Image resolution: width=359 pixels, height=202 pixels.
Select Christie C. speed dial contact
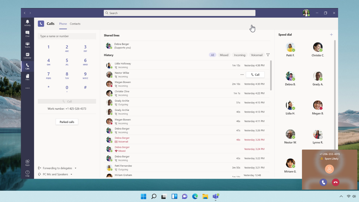pos(318,50)
